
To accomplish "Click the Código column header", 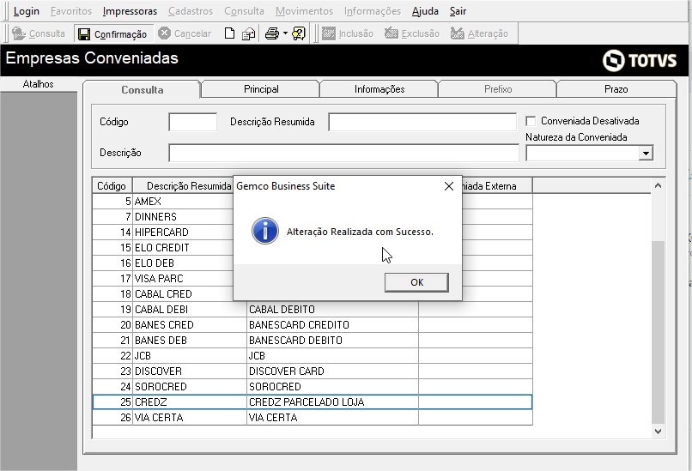I will [x=112, y=186].
